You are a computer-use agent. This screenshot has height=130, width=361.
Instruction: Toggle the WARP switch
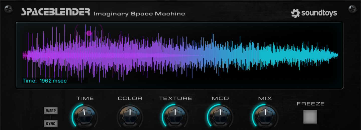51,111
